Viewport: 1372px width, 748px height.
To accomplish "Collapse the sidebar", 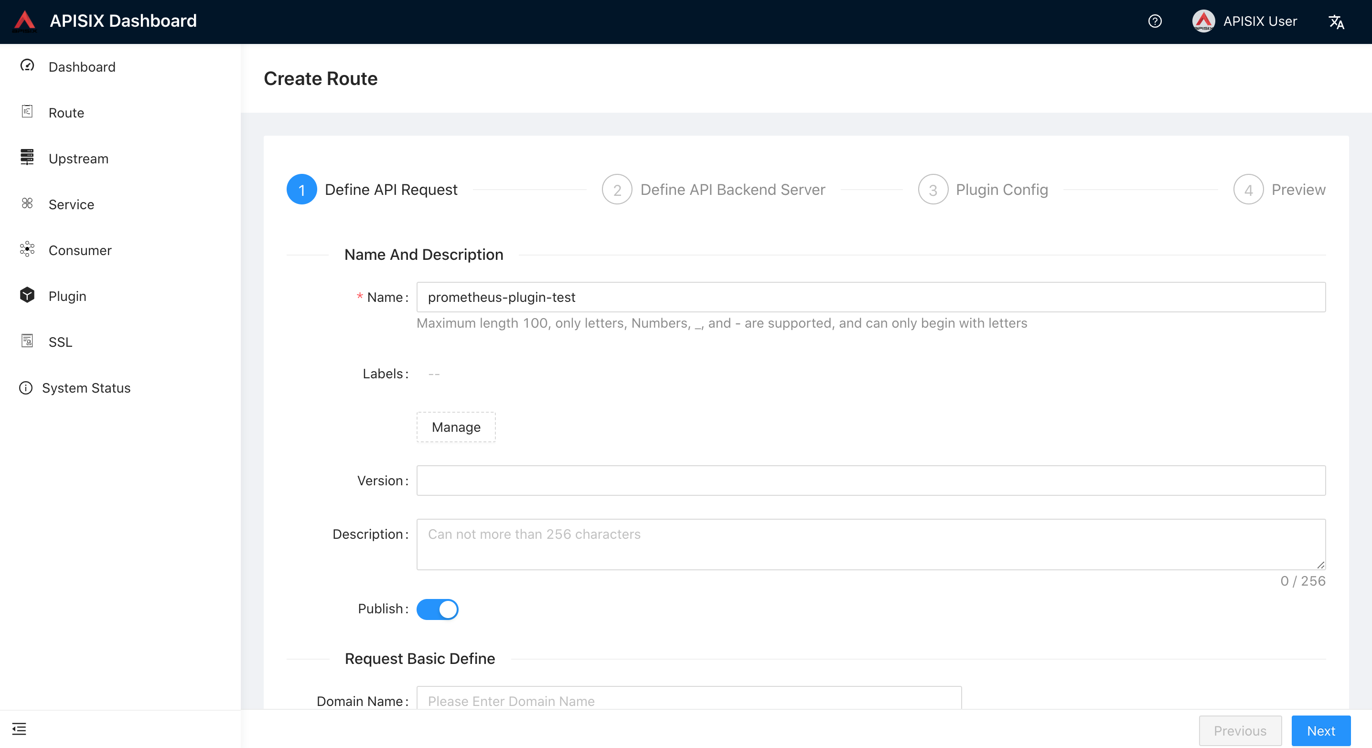I will pos(19,728).
